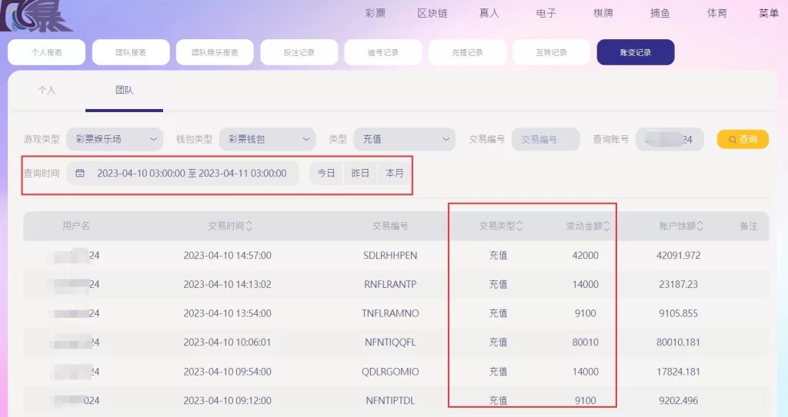Screen dimensions: 788x417
Task: Switch to 追号记录 tab
Action: pyautogui.click(x=383, y=52)
